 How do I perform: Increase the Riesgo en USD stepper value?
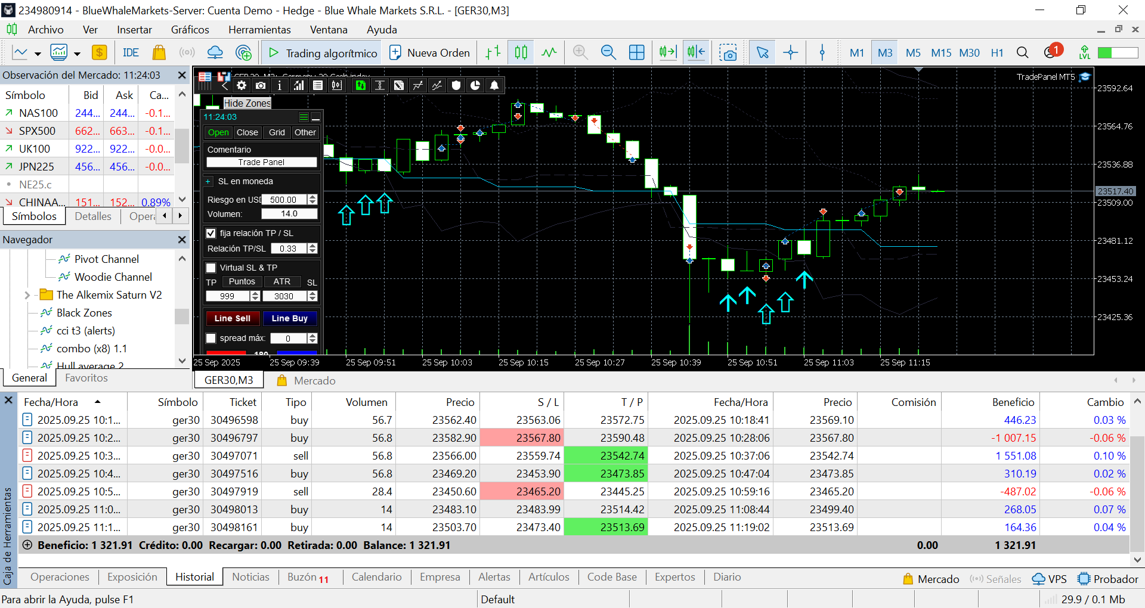coord(312,197)
